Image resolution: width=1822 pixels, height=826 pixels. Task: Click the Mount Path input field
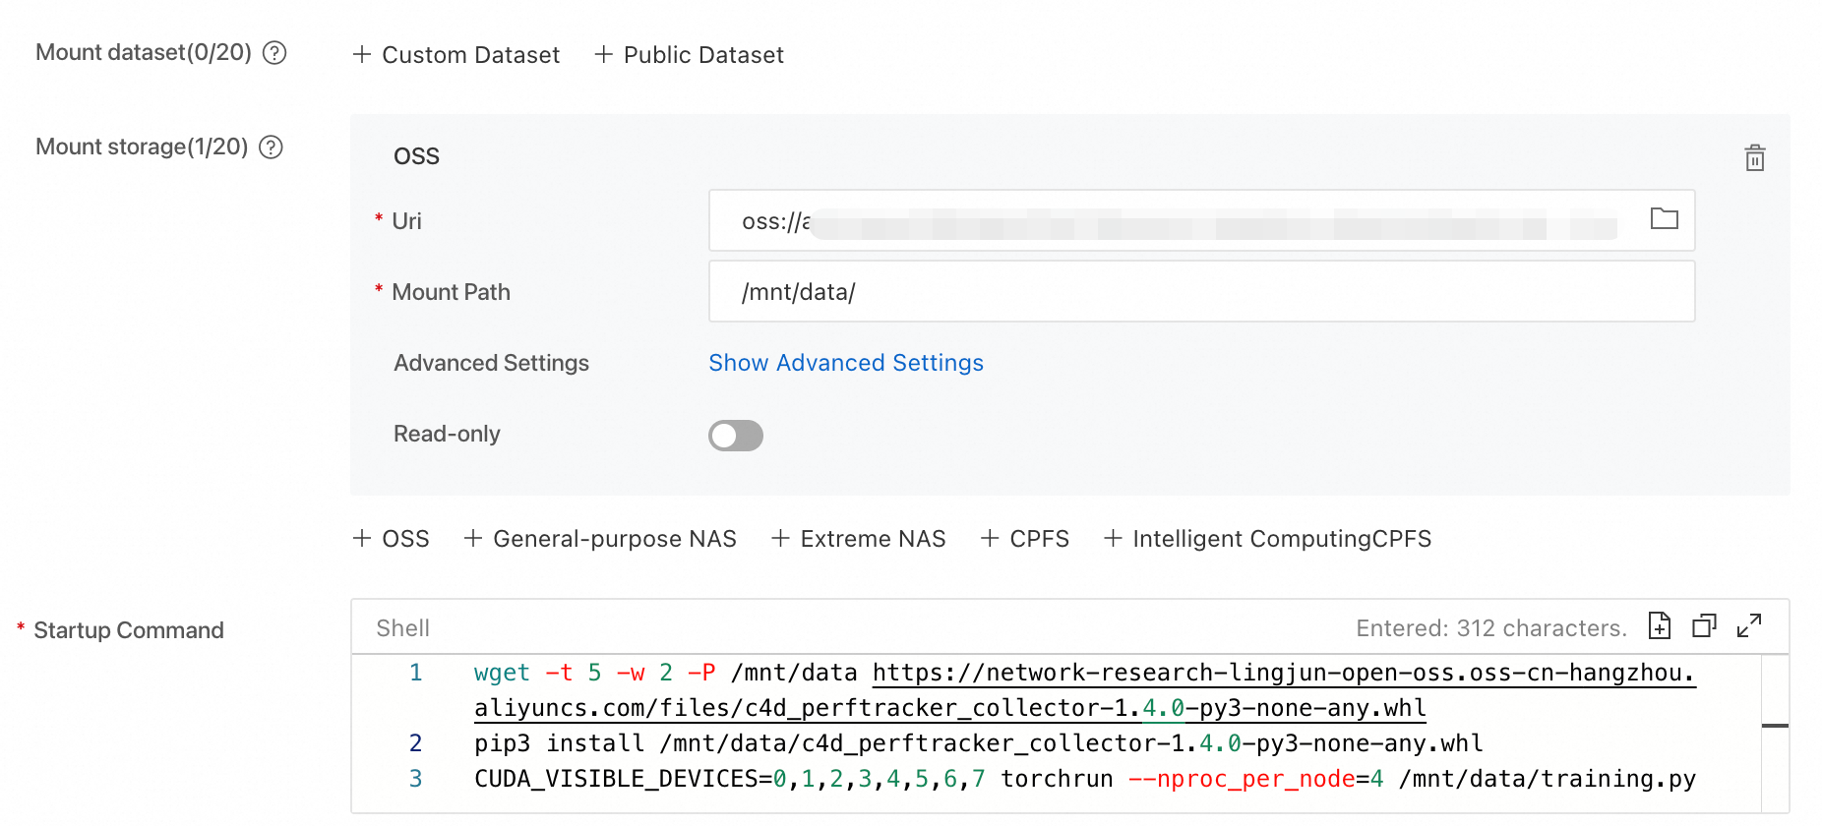[1200, 292]
